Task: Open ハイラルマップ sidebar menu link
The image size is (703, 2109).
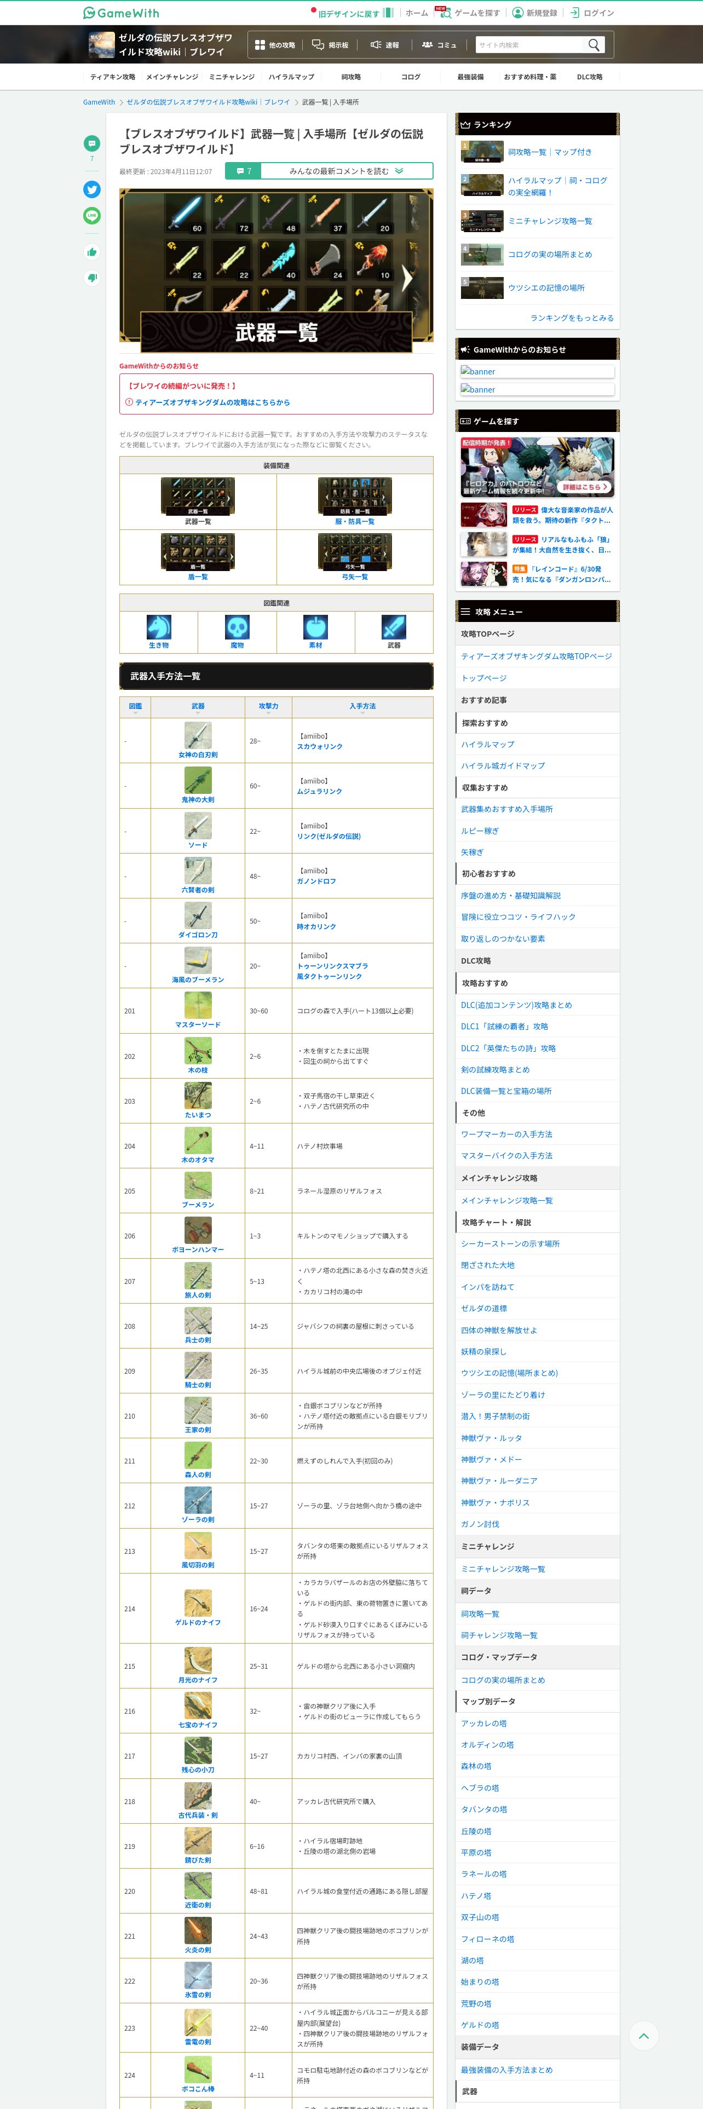Action: click(x=488, y=744)
